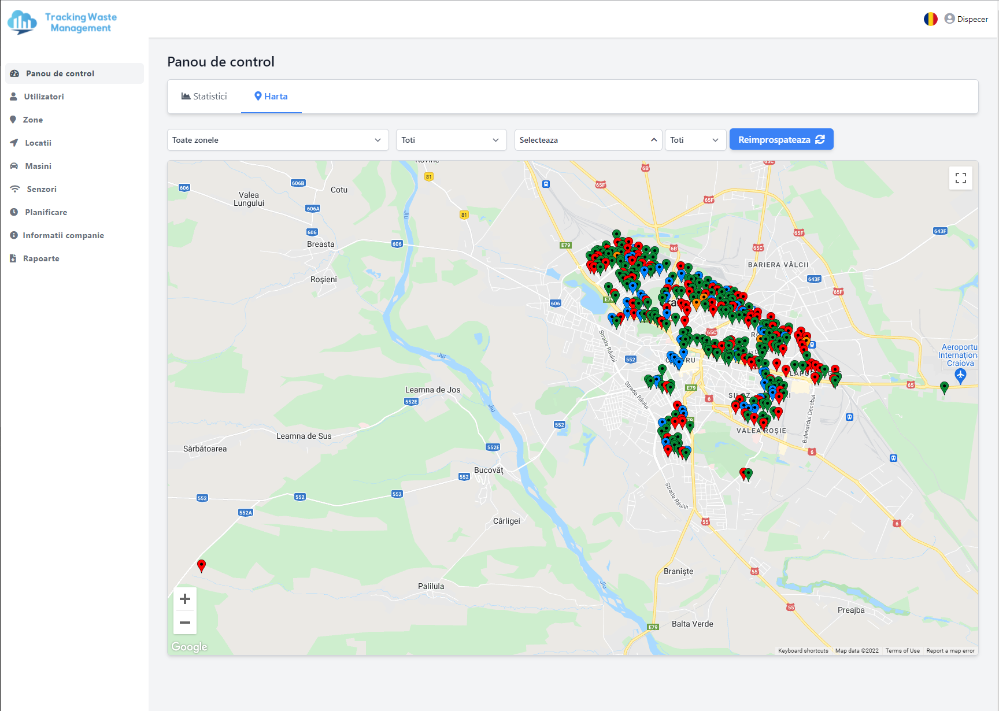Toggle fullscreen map view
999x711 pixels.
[961, 178]
